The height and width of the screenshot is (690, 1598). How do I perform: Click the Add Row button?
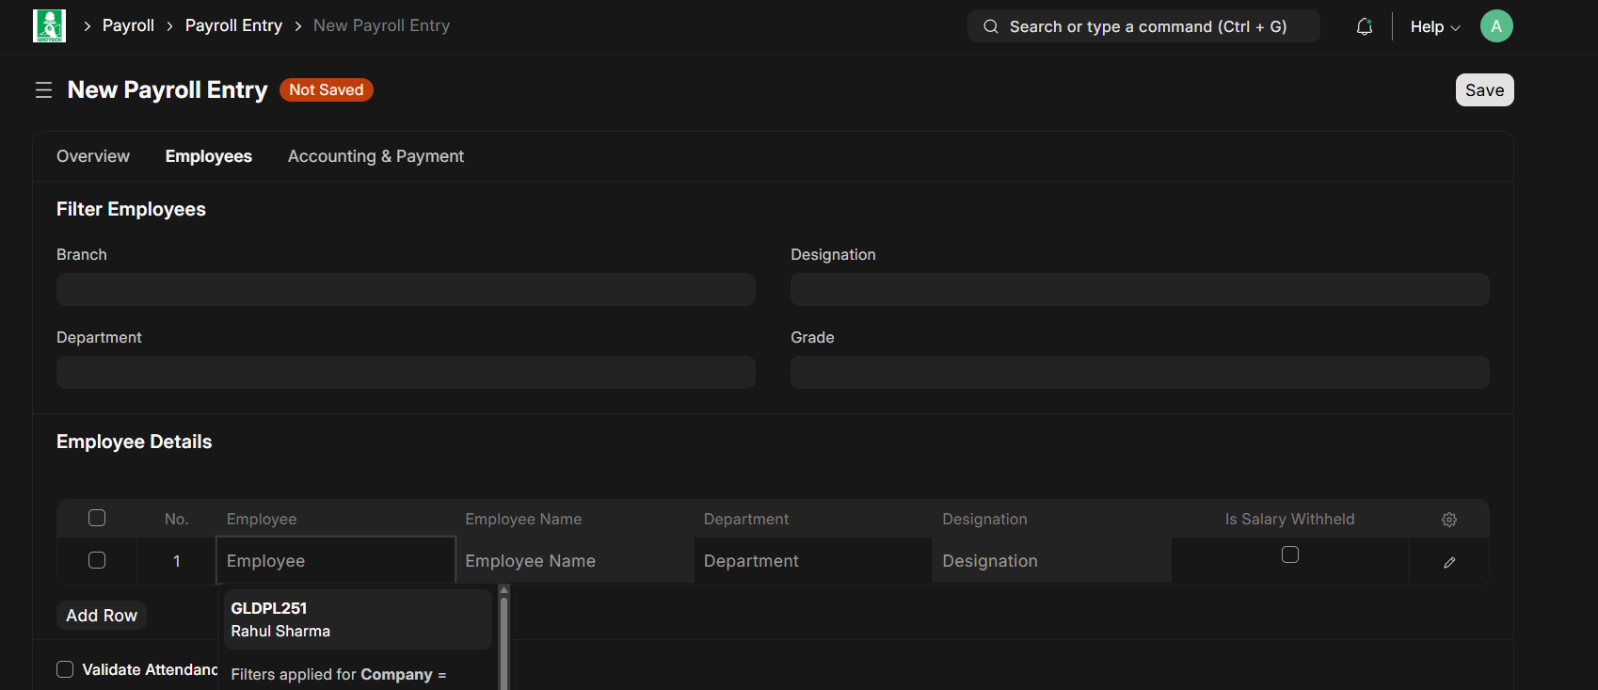(102, 616)
